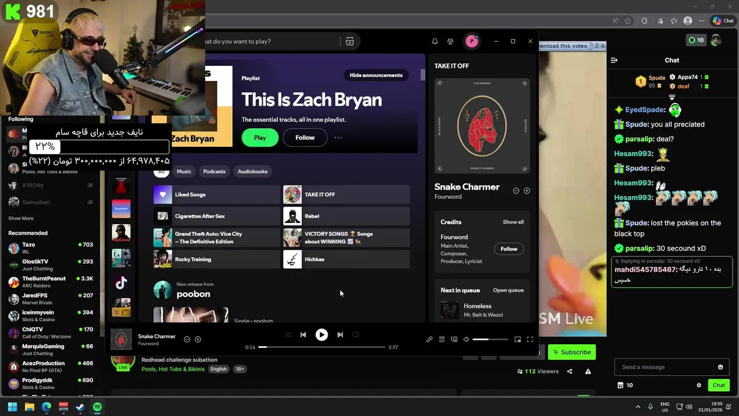Select the Podcasts filter chip
Image resolution: width=739 pixels, height=416 pixels.
(214, 171)
